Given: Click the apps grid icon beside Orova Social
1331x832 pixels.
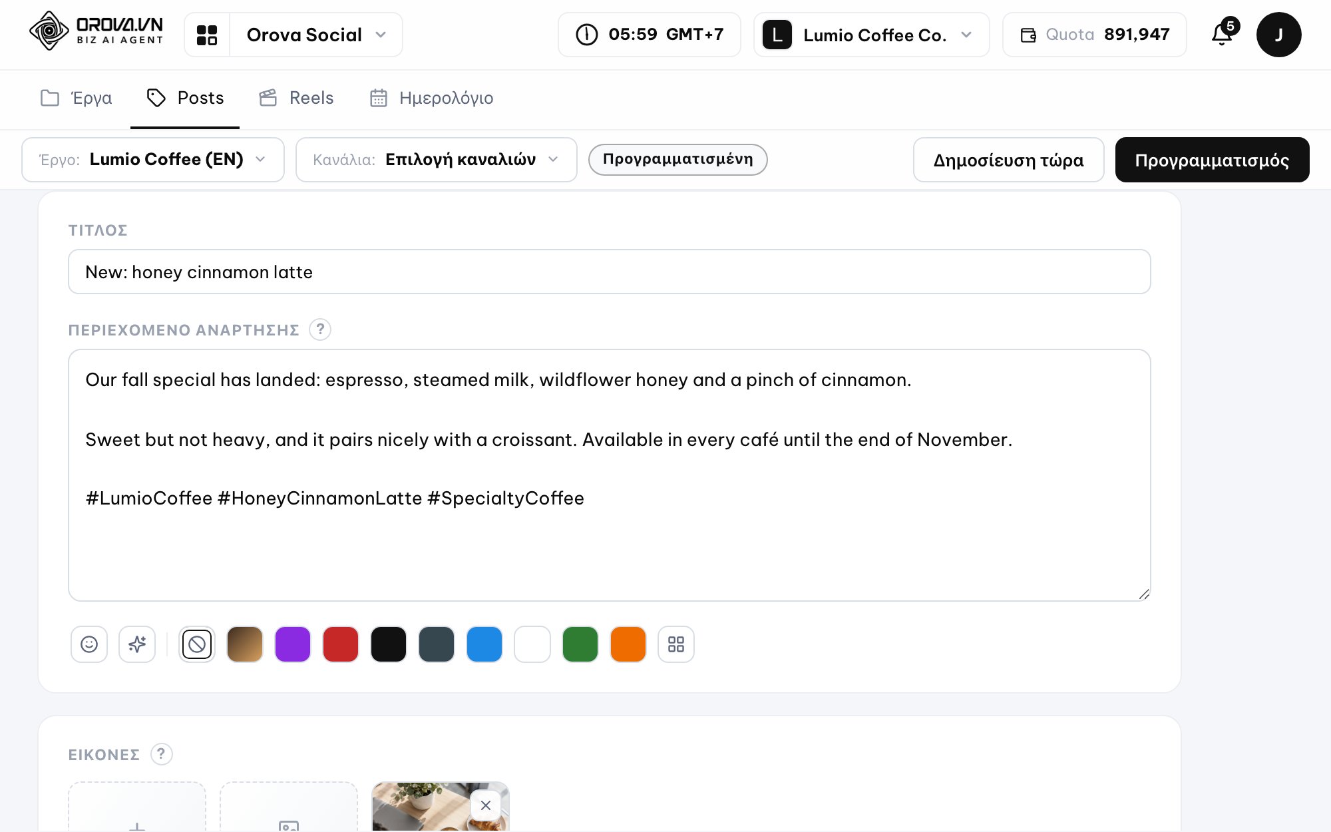Looking at the screenshot, I should 207,35.
